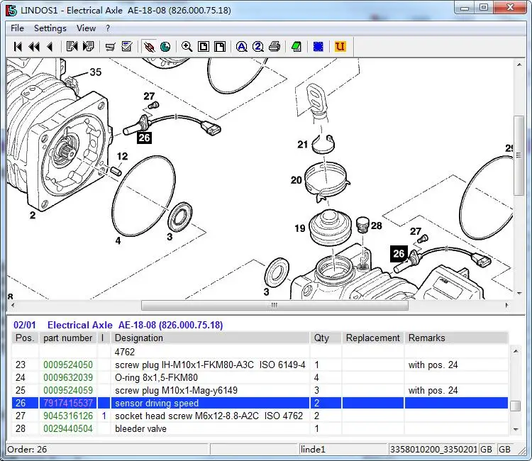This screenshot has height=461, width=532.
Task: Jump to first page with toolbar arrow
Action: click(x=18, y=47)
